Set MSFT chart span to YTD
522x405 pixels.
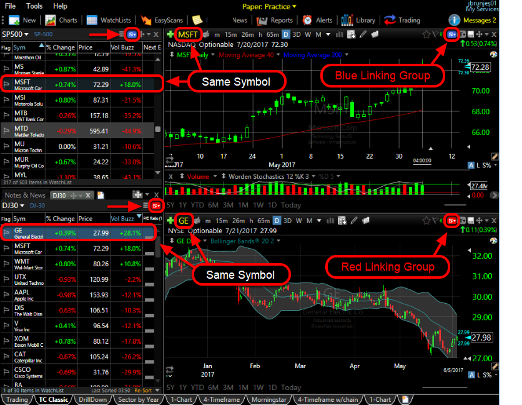[x=197, y=205]
